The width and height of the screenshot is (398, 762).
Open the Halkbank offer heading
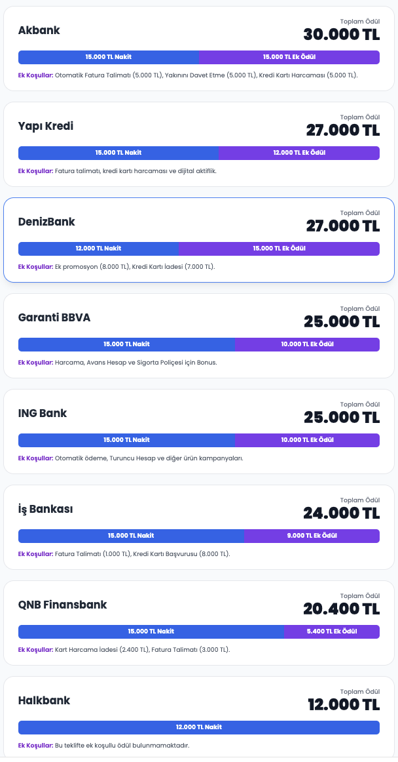(x=44, y=700)
